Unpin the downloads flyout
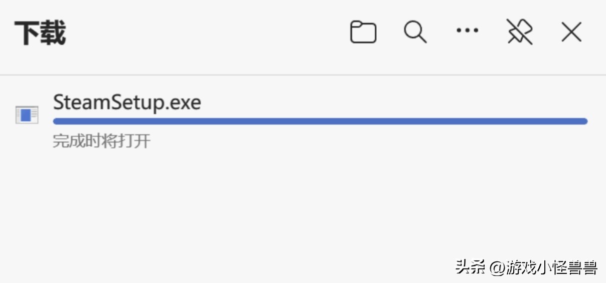606x283 pixels. (x=519, y=33)
